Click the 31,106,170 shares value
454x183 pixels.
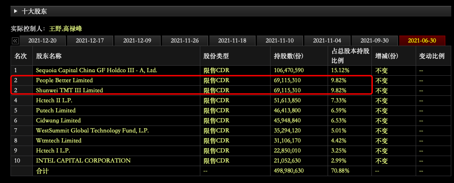tap(287, 141)
